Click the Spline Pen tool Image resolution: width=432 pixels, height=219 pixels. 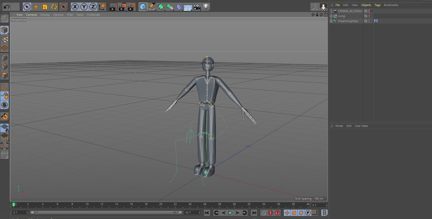click(152, 7)
